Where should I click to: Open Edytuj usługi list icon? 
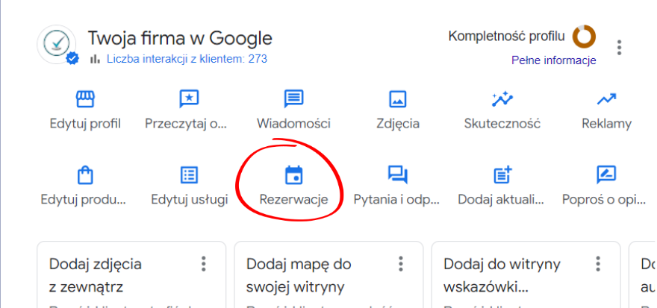point(189,175)
